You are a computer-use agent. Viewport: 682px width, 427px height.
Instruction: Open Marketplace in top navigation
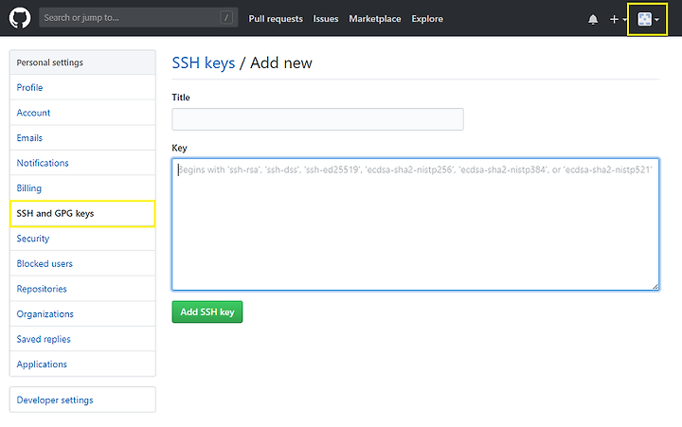374,19
